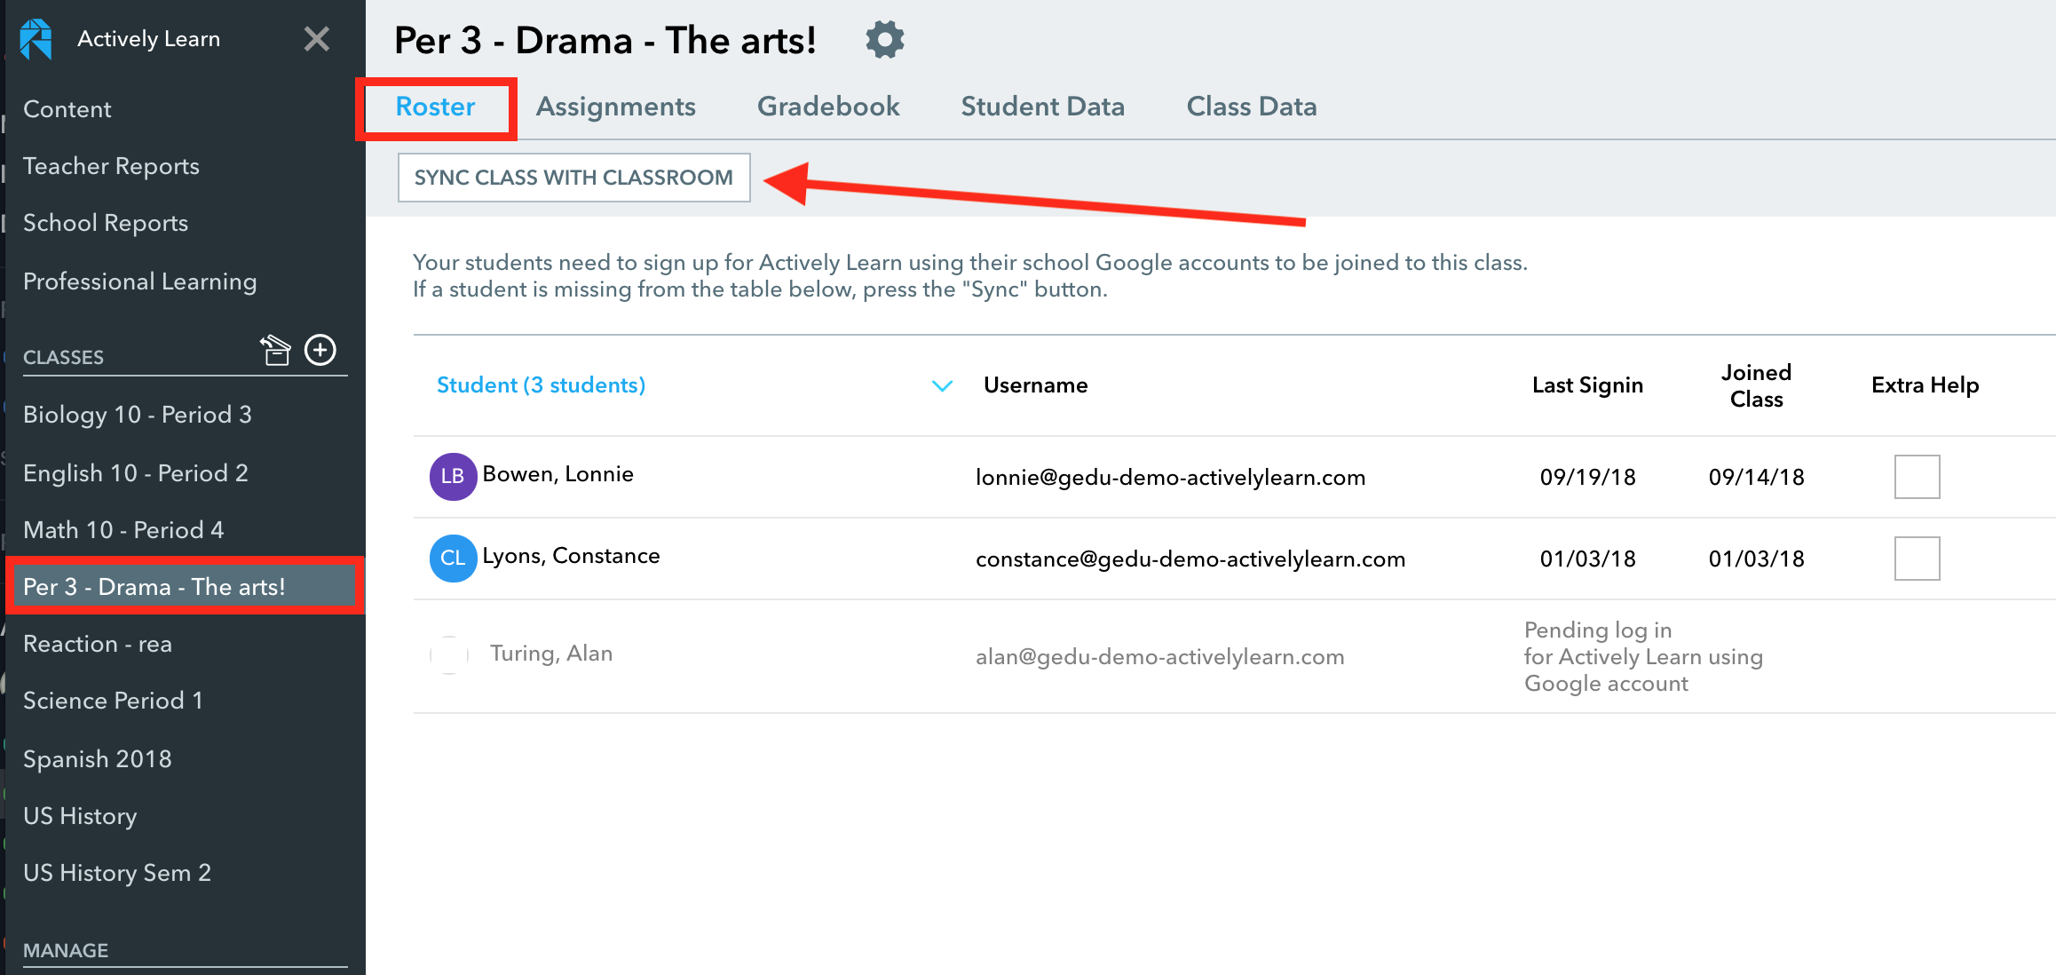
Task: Click student name Lyons, Constance
Action: 571,556
